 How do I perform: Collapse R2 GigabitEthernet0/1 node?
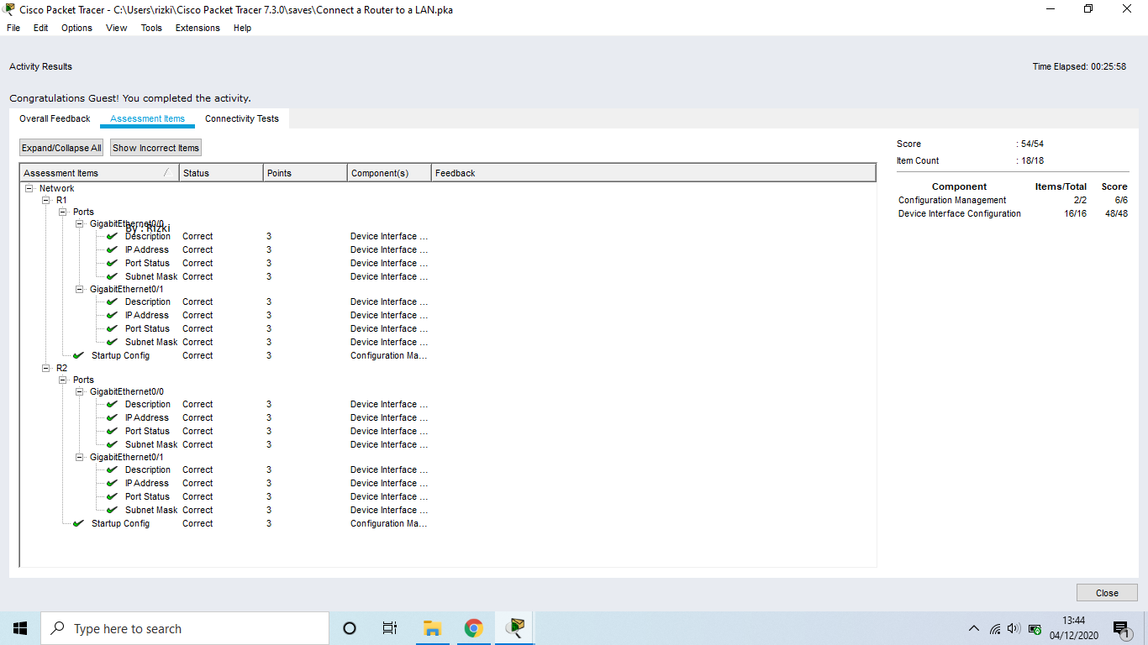coord(80,457)
